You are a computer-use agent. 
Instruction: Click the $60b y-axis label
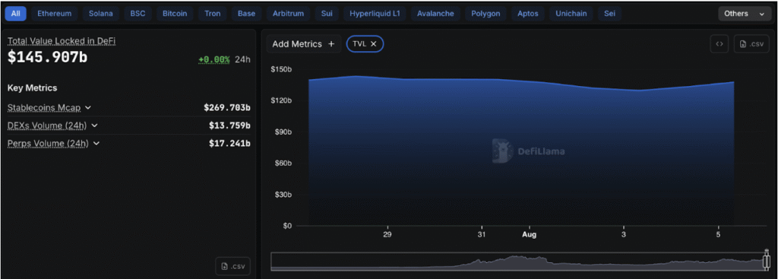[x=283, y=163]
